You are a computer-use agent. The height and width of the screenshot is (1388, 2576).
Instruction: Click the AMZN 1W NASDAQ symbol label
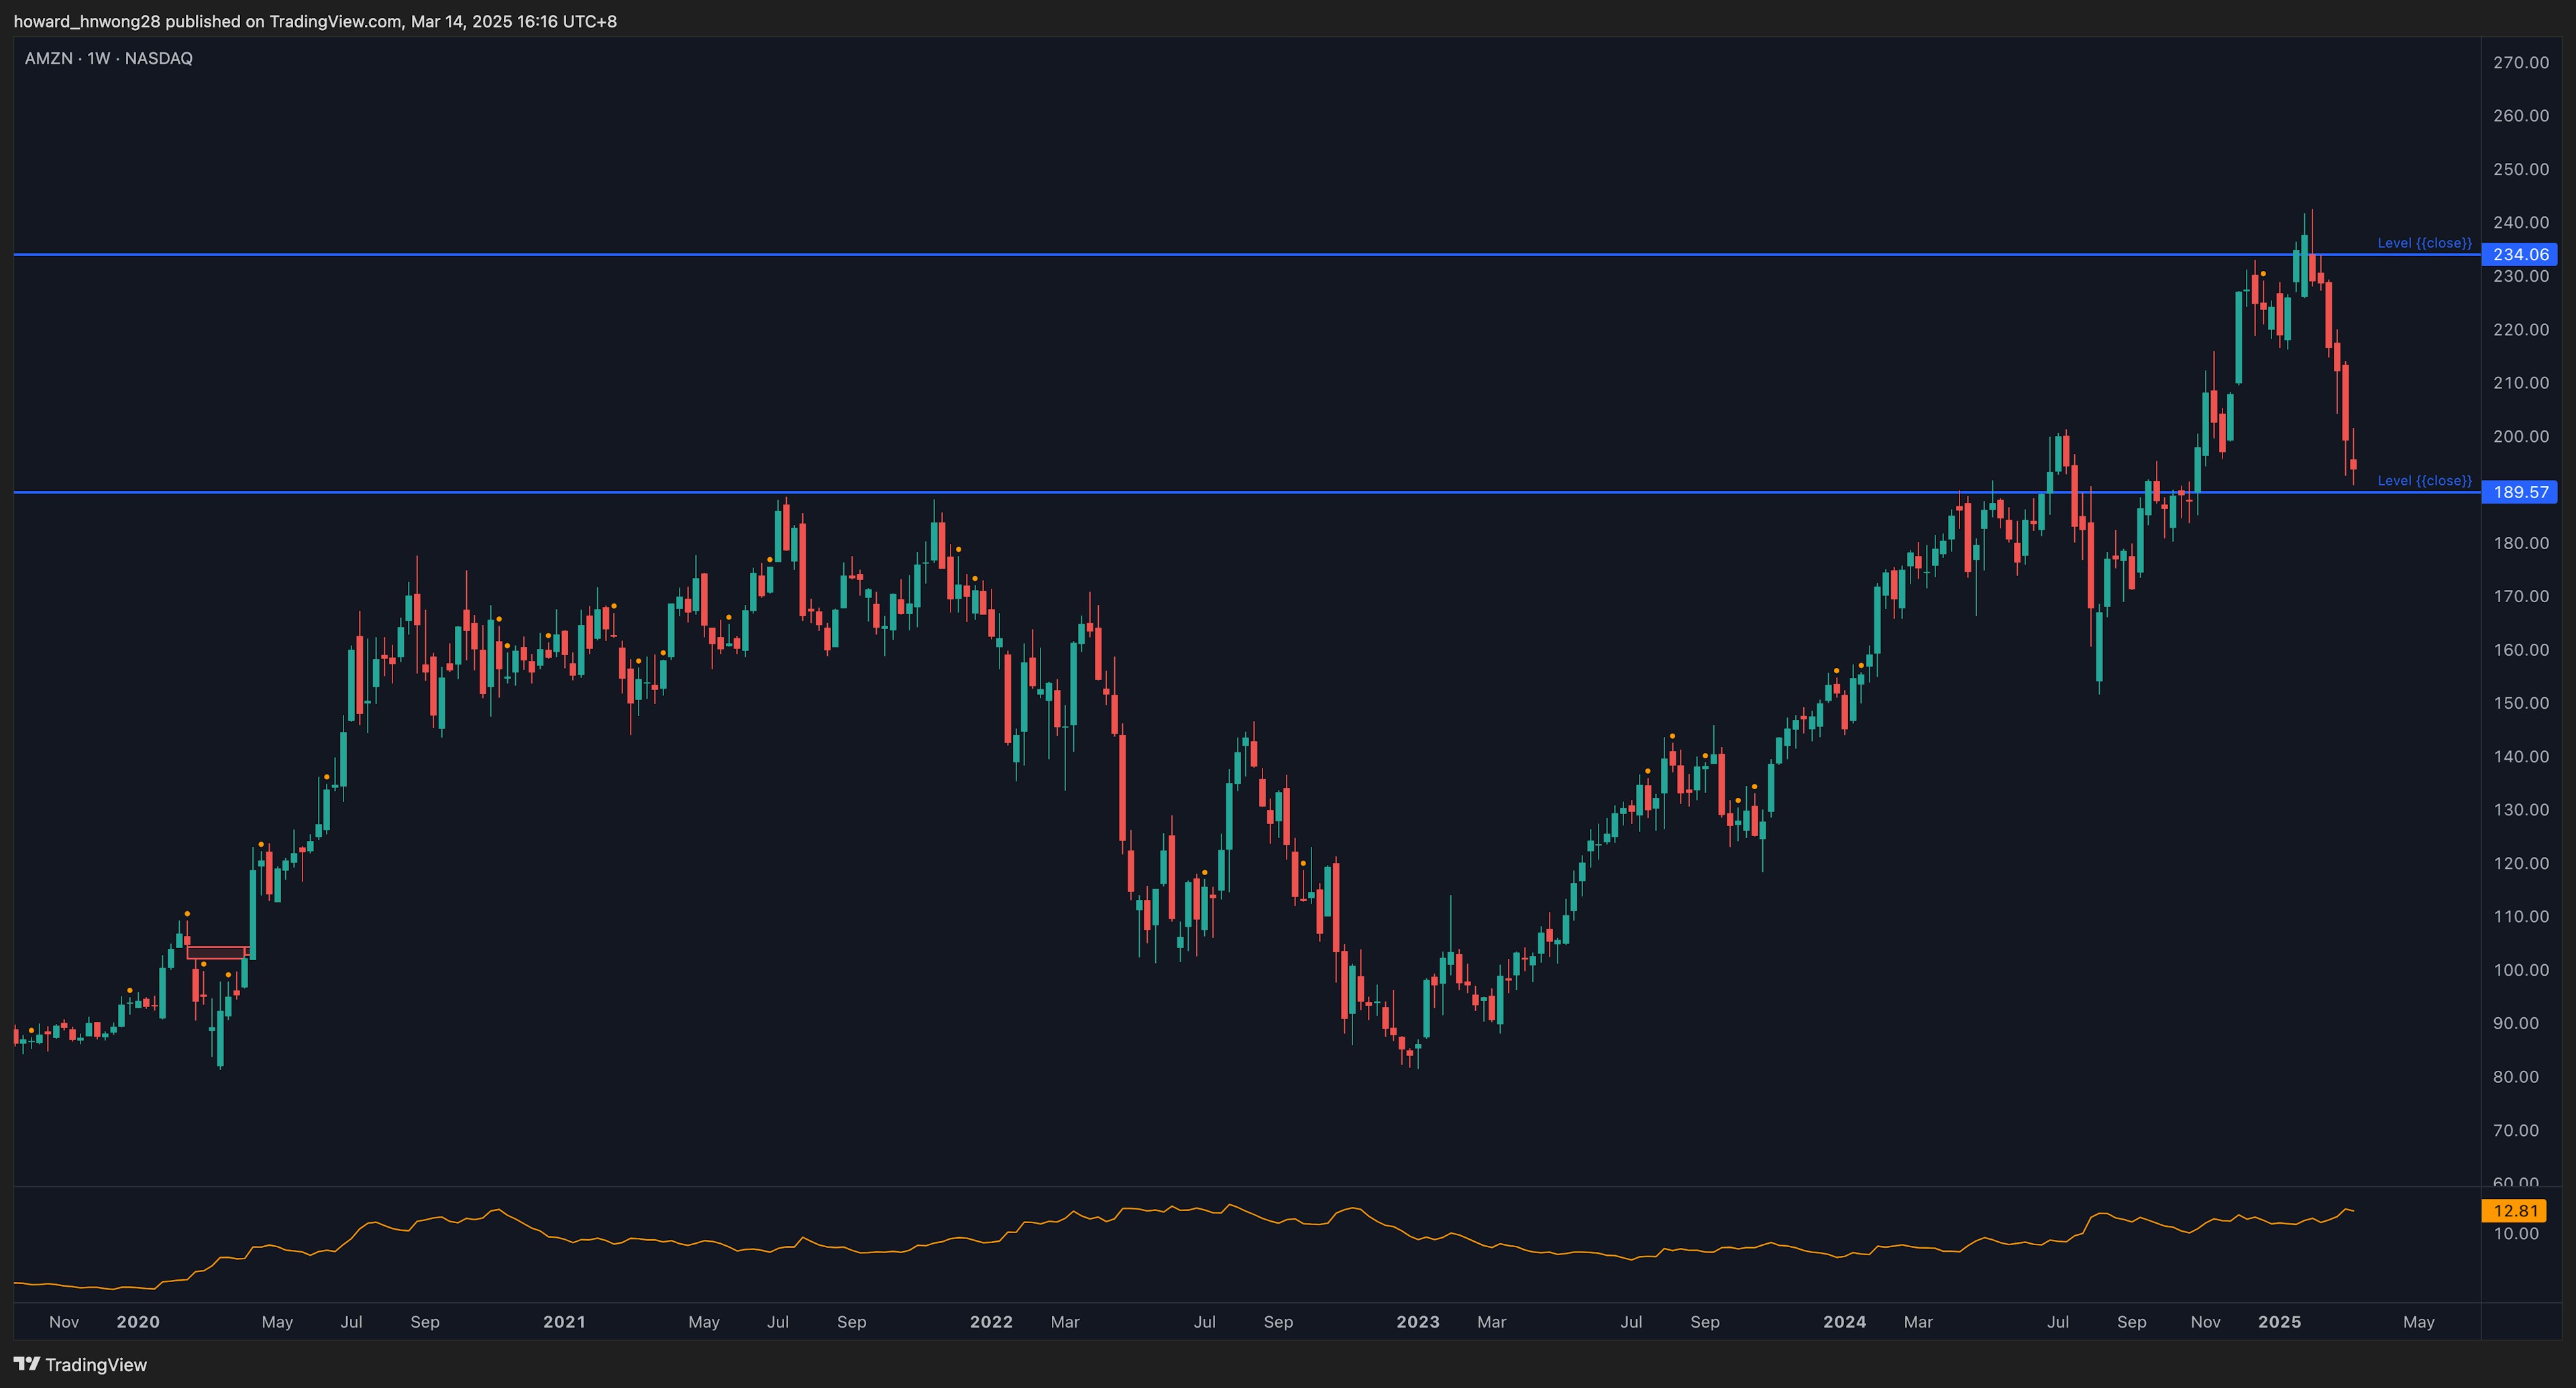109,59
